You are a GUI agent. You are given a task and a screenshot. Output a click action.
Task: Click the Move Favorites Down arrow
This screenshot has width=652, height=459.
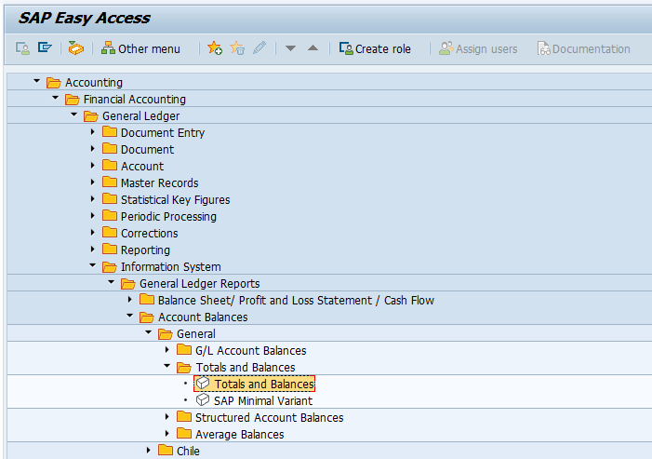(290, 48)
